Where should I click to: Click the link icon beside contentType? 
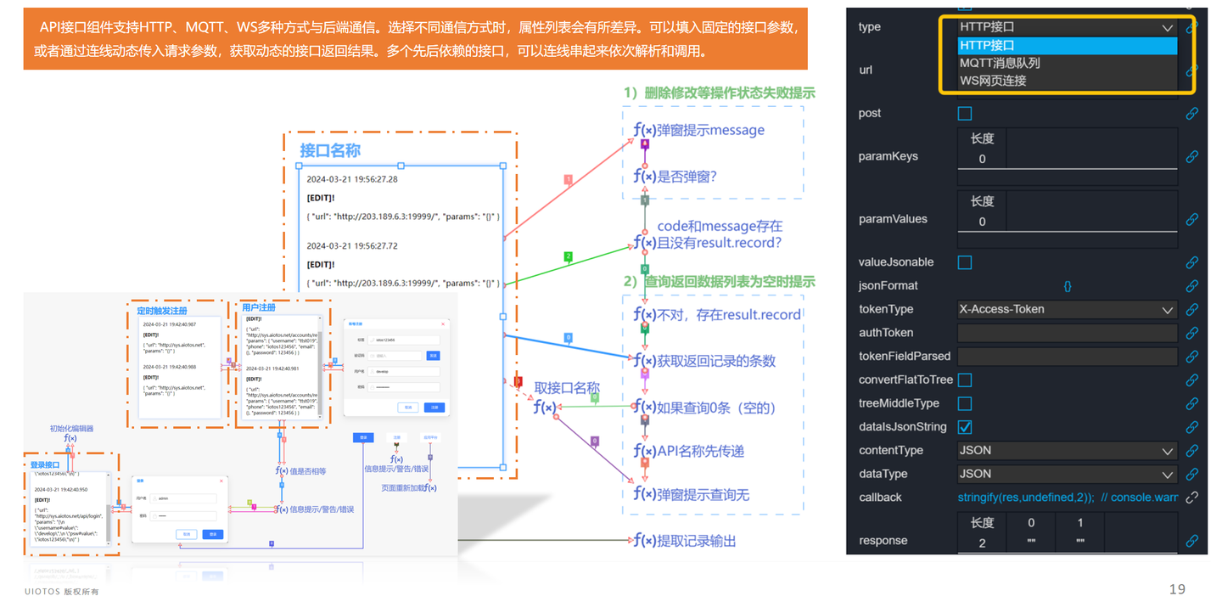coord(1191,451)
